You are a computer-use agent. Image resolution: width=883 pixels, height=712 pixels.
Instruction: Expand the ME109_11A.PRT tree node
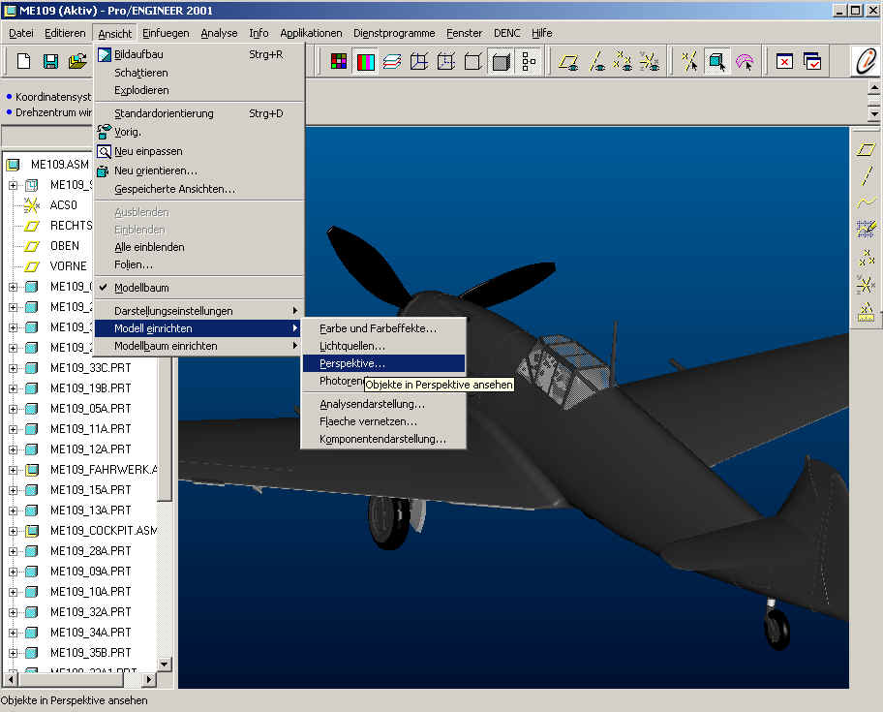(13, 429)
